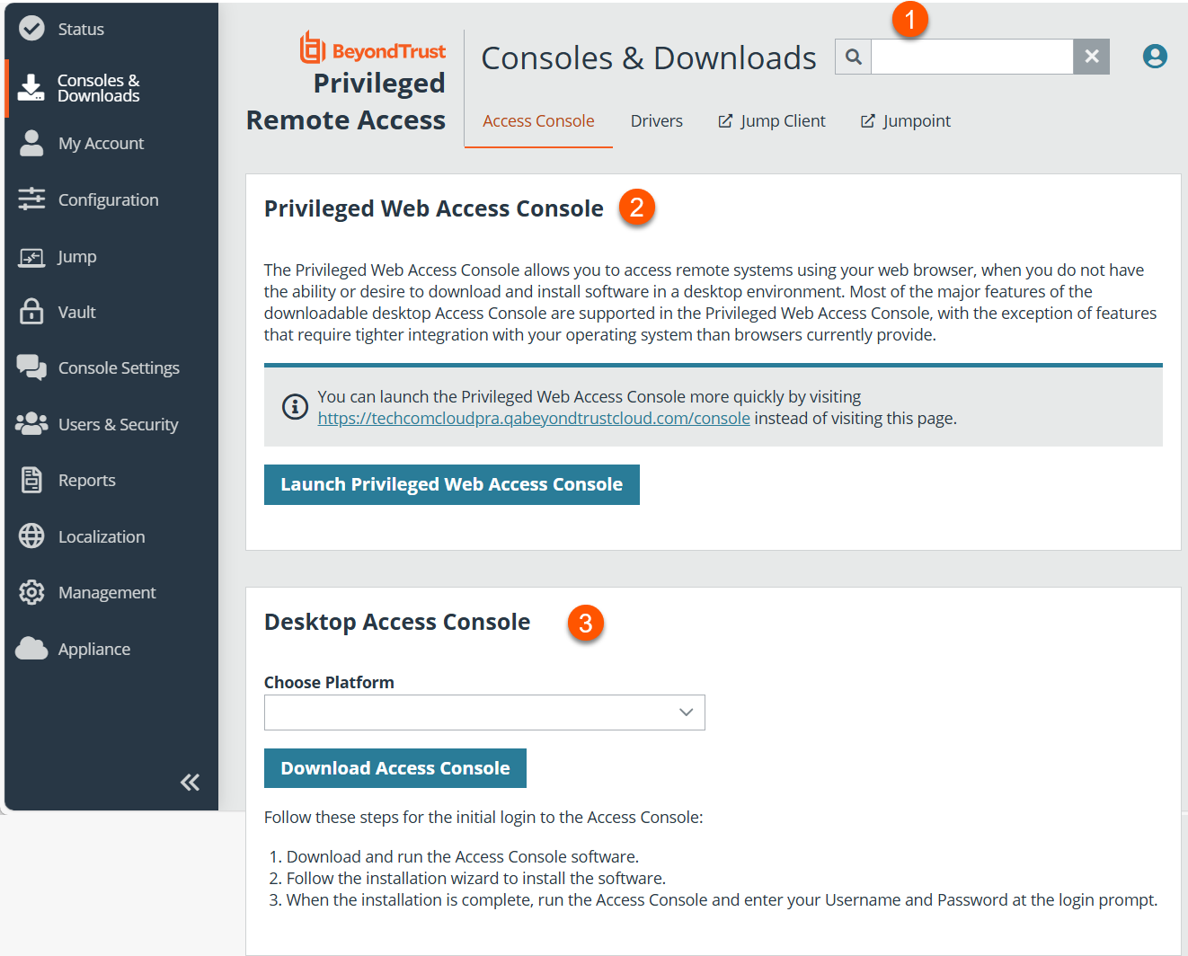Click the Reports document icon

(31, 480)
